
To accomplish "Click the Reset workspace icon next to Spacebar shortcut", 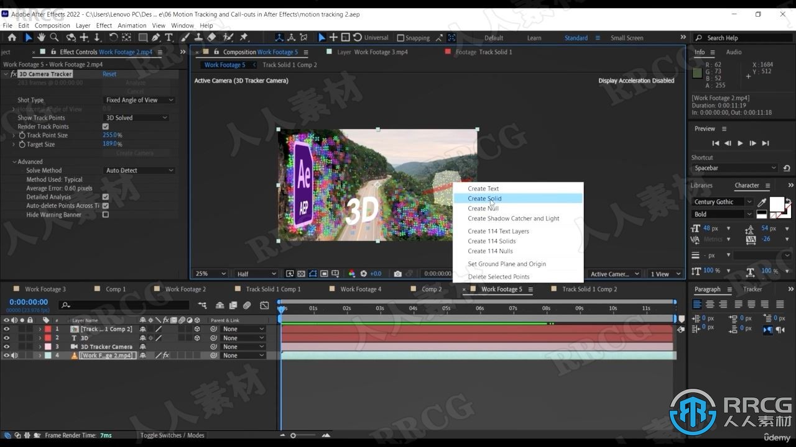I will (x=787, y=168).
